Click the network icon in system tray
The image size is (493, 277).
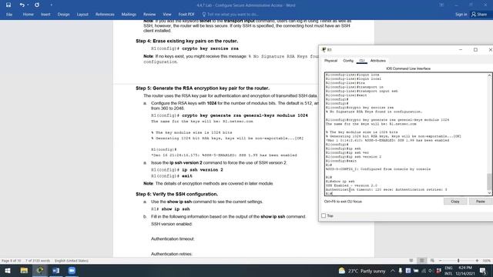click(423, 271)
